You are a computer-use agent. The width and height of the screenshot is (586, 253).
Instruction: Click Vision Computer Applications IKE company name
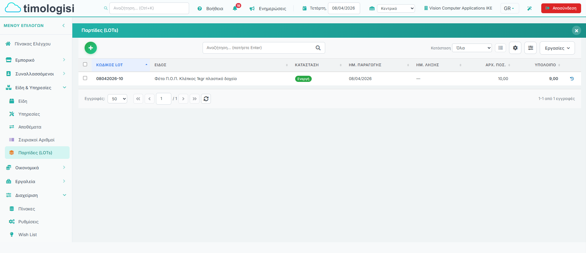pyautogui.click(x=461, y=8)
